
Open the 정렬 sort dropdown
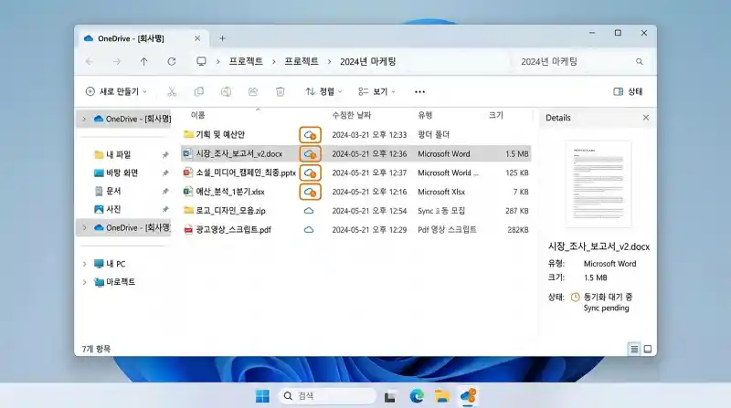(x=323, y=92)
